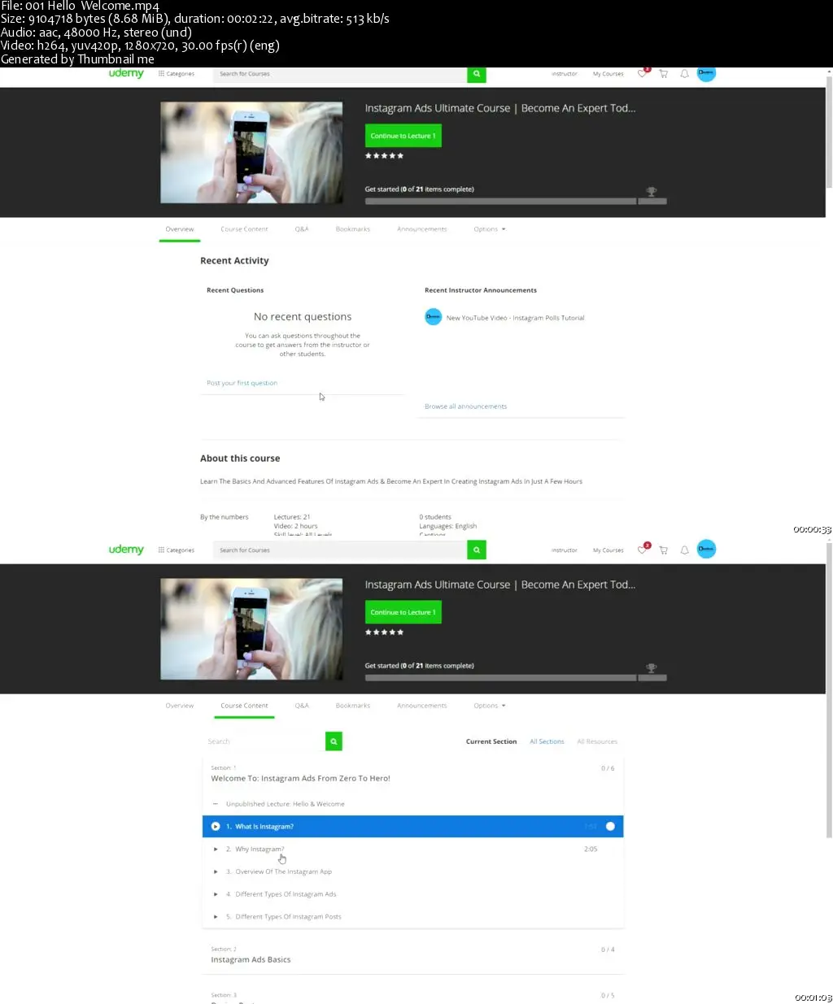Expand lecture 5 Different Types Of Instagram Posts
The image size is (833, 1004).
[x=216, y=917]
